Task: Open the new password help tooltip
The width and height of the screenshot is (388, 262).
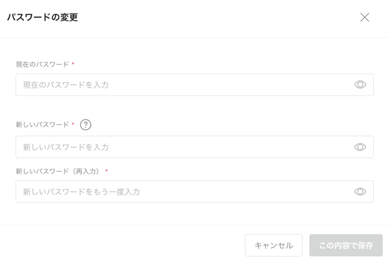Action: click(x=85, y=125)
